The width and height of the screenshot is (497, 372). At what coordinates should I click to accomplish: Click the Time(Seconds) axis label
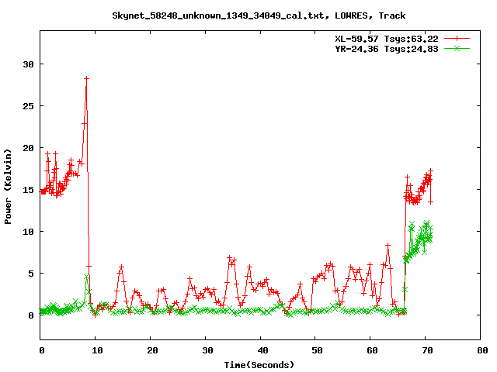(x=259, y=365)
